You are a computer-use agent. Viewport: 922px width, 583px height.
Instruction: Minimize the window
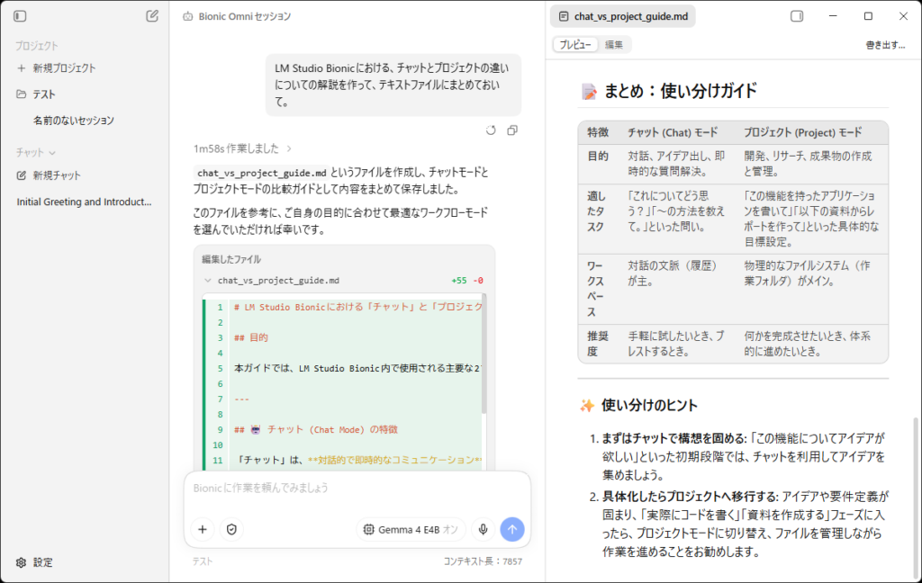click(x=833, y=16)
